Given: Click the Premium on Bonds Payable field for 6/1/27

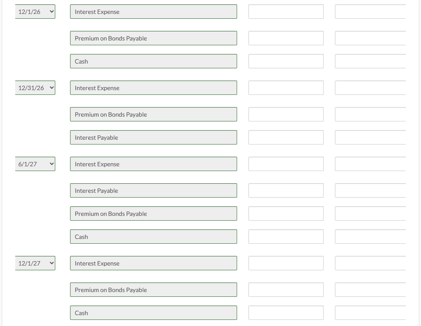Looking at the screenshot, I should click(153, 213).
